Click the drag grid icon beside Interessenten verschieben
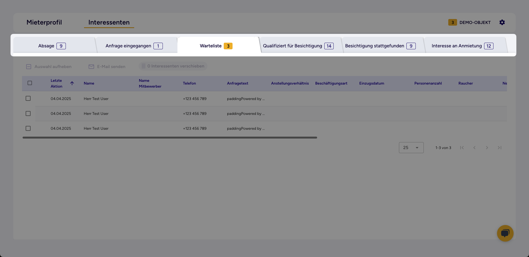This screenshot has height=257, width=529. (144, 66)
